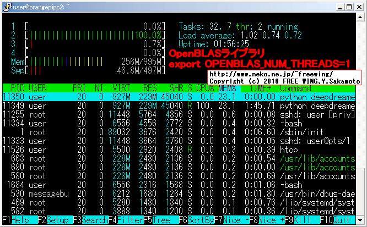
Task: Select PID 1684 -bash process row
Action: pos(179,185)
